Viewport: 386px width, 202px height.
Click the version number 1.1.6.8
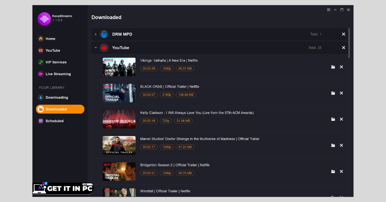tap(58, 20)
